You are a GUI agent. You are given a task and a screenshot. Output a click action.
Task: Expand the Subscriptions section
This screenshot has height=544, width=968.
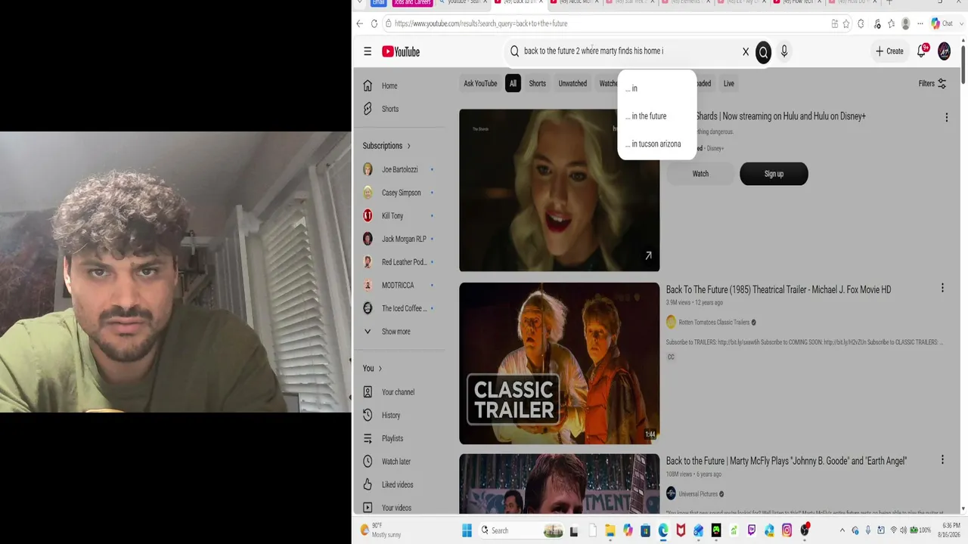tap(386, 146)
